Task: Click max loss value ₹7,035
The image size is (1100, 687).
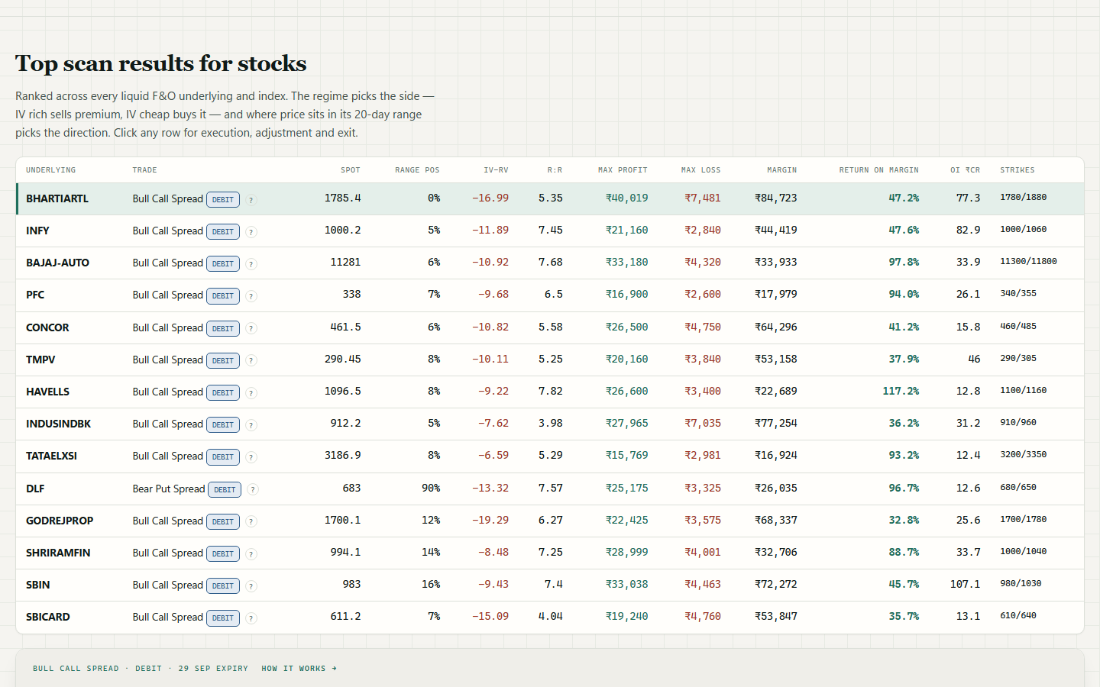Action: click(702, 424)
